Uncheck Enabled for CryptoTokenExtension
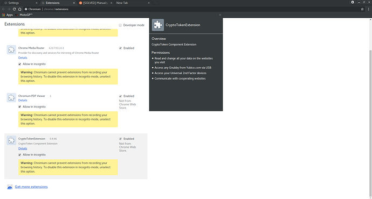This screenshot has height=199, width=372. coord(120,139)
